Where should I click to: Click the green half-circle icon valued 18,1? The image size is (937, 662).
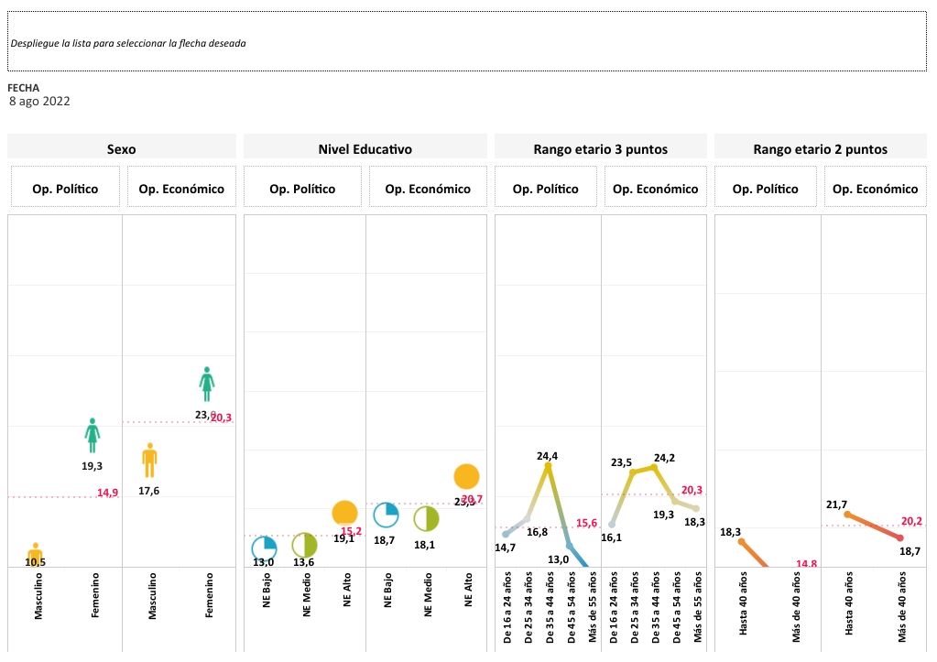426,519
